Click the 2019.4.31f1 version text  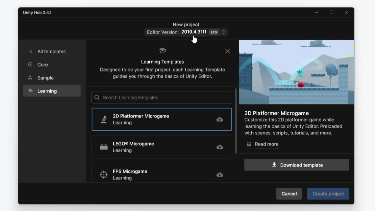tap(194, 32)
